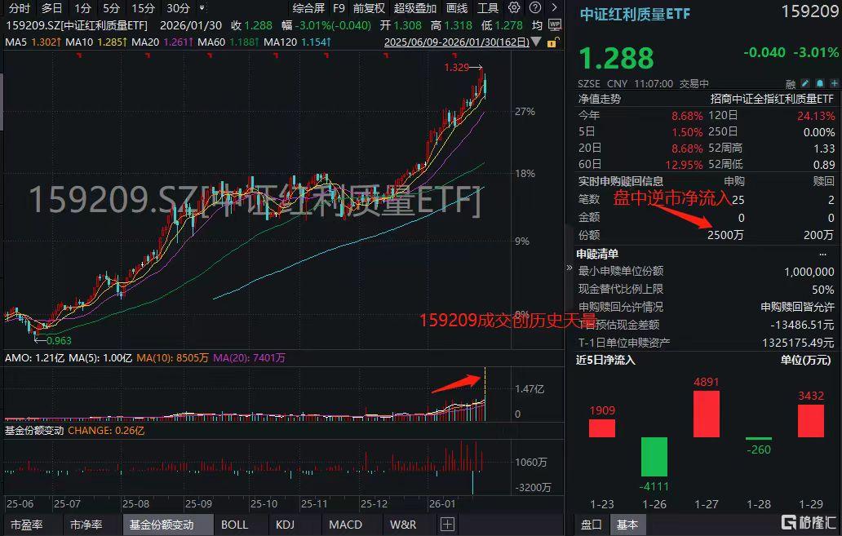
Task: Click the MA60 1.188 indicator label
Action: pos(228,42)
